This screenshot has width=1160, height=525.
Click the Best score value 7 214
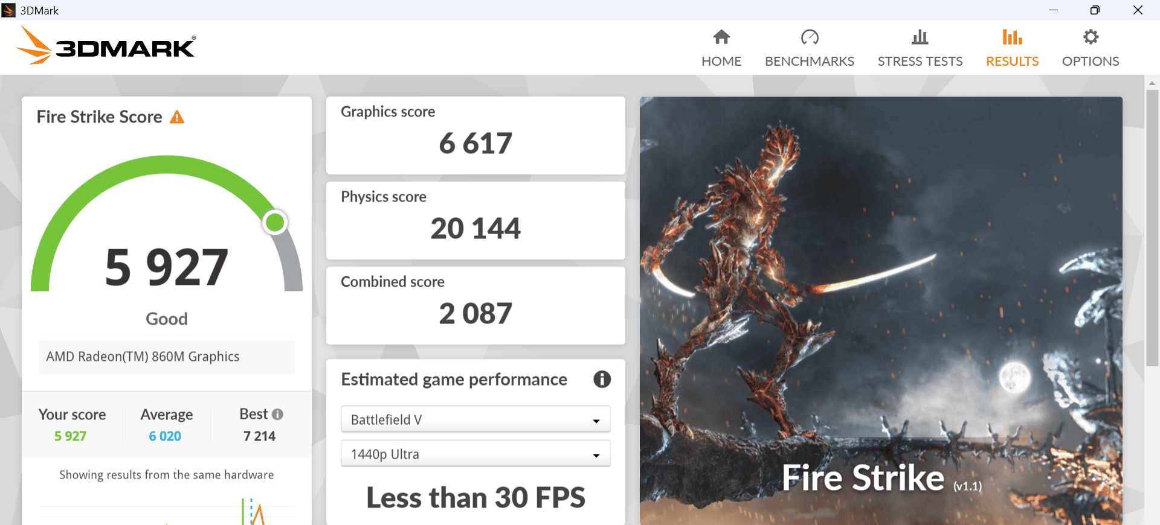pyautogui.click(x=259, y=436)
